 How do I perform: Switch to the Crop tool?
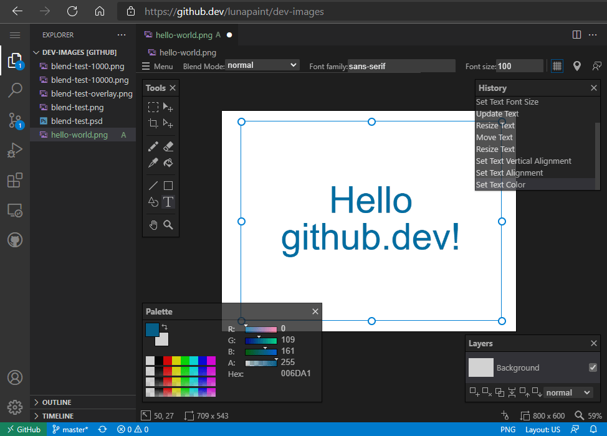click(153, 123)
